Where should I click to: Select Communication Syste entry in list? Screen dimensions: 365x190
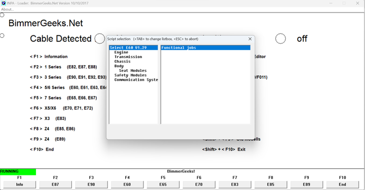(136, 80)
